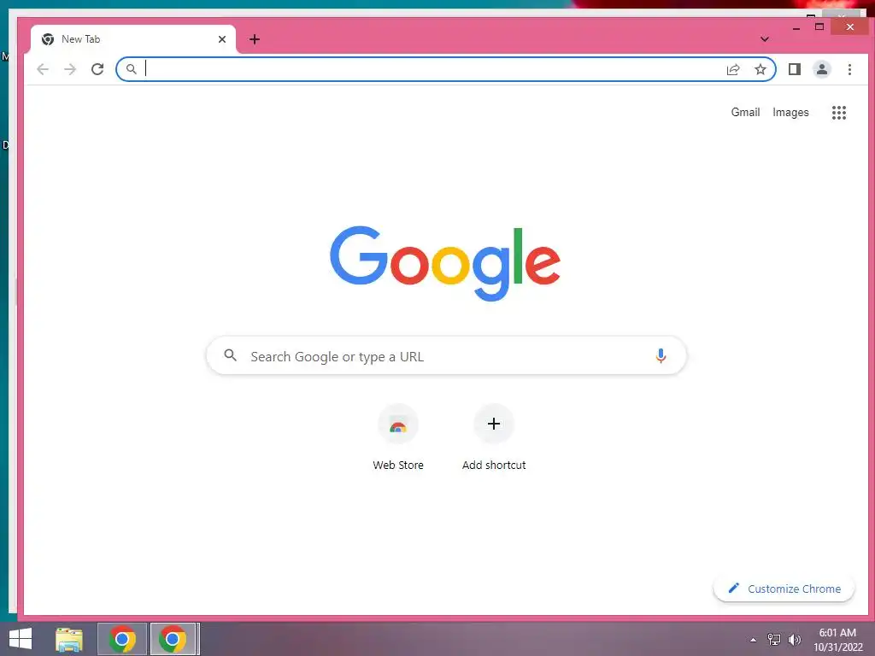The height and width of the screenshot is (656, 875).
Task: Click the magnifier icon in the address bar
Action: tap(131, 69)
